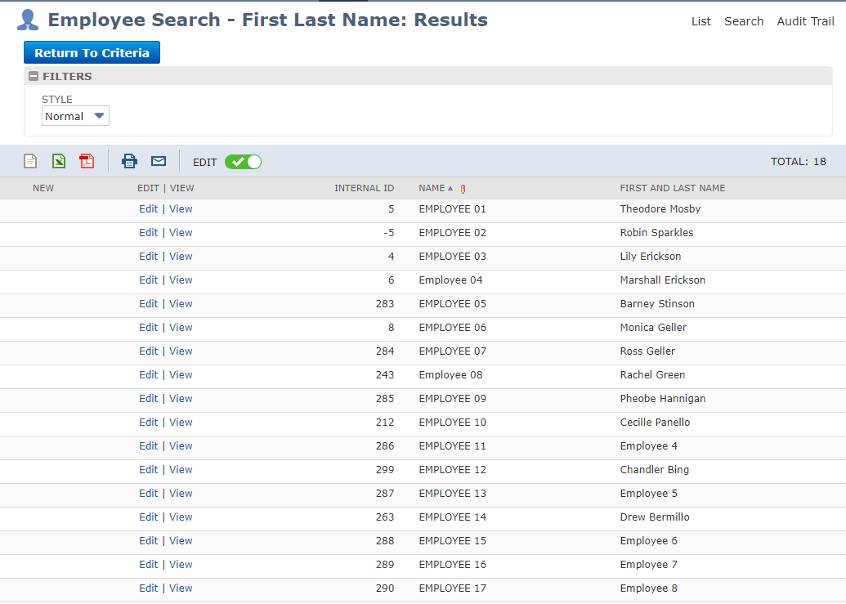Click the EMPLOYEE 10 name cell
This screenshot has width=846, height=604.
coord(452,423)
